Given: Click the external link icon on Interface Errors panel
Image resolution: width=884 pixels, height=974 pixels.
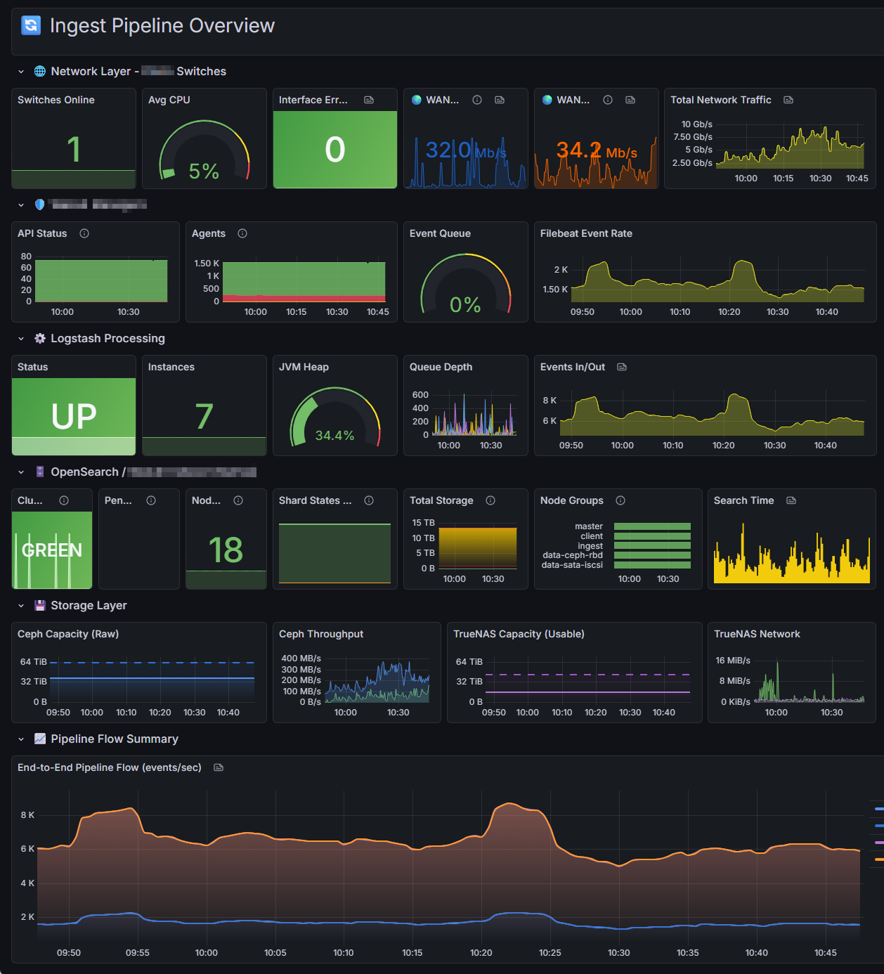Looking at the screenshot, I should click(x=370, y=100).
